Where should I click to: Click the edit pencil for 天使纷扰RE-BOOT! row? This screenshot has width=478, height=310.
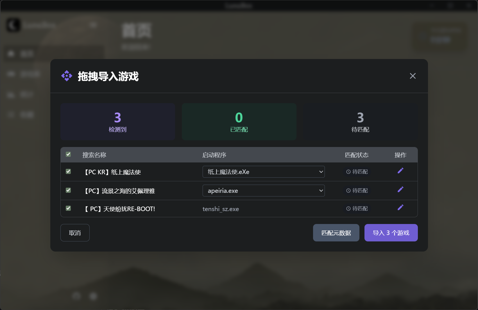400,207
